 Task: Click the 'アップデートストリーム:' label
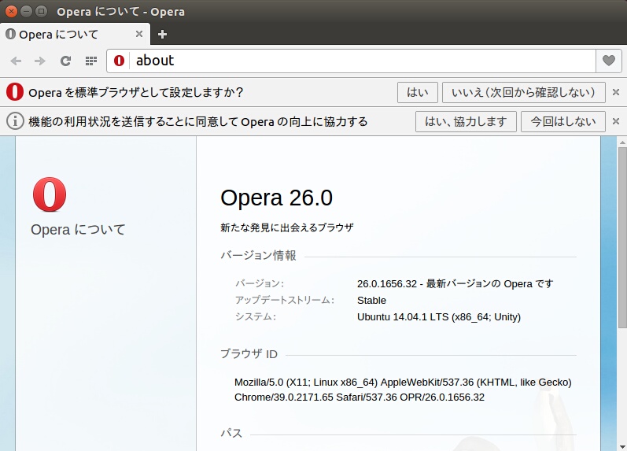[x=284, y=300]
